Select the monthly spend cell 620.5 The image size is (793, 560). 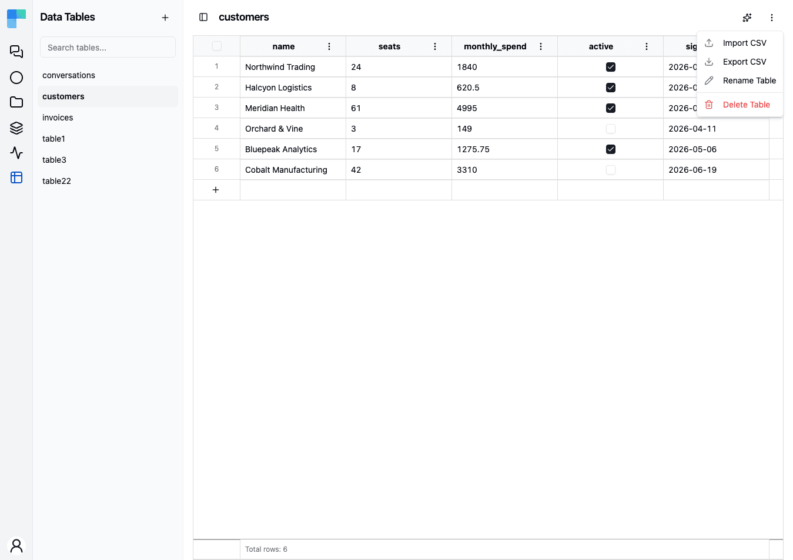point(504,88)
